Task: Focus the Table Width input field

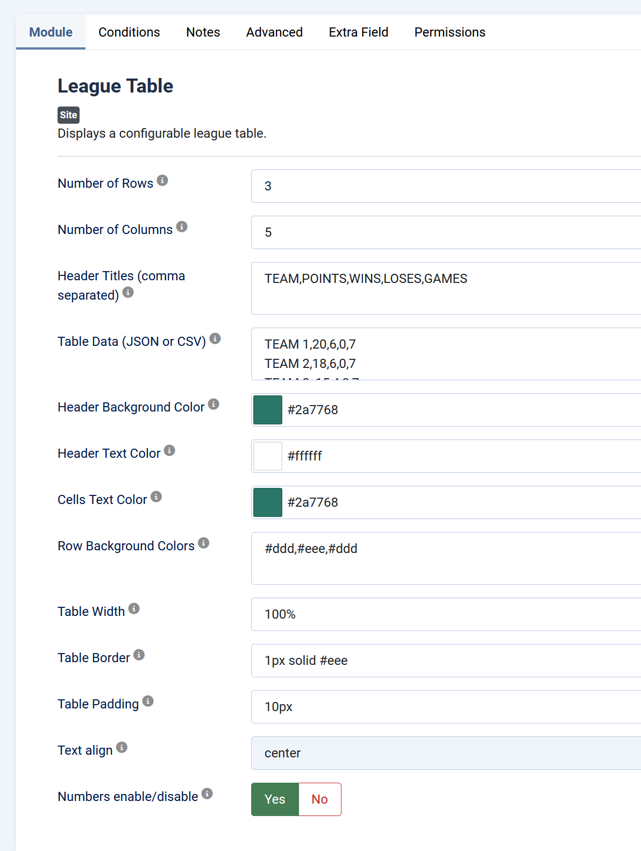Action: point(445,614)
